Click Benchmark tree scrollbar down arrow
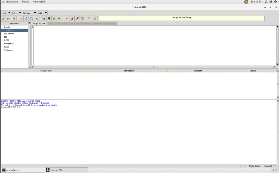Screen dimensions: 279x173 [x=29, y=67]
